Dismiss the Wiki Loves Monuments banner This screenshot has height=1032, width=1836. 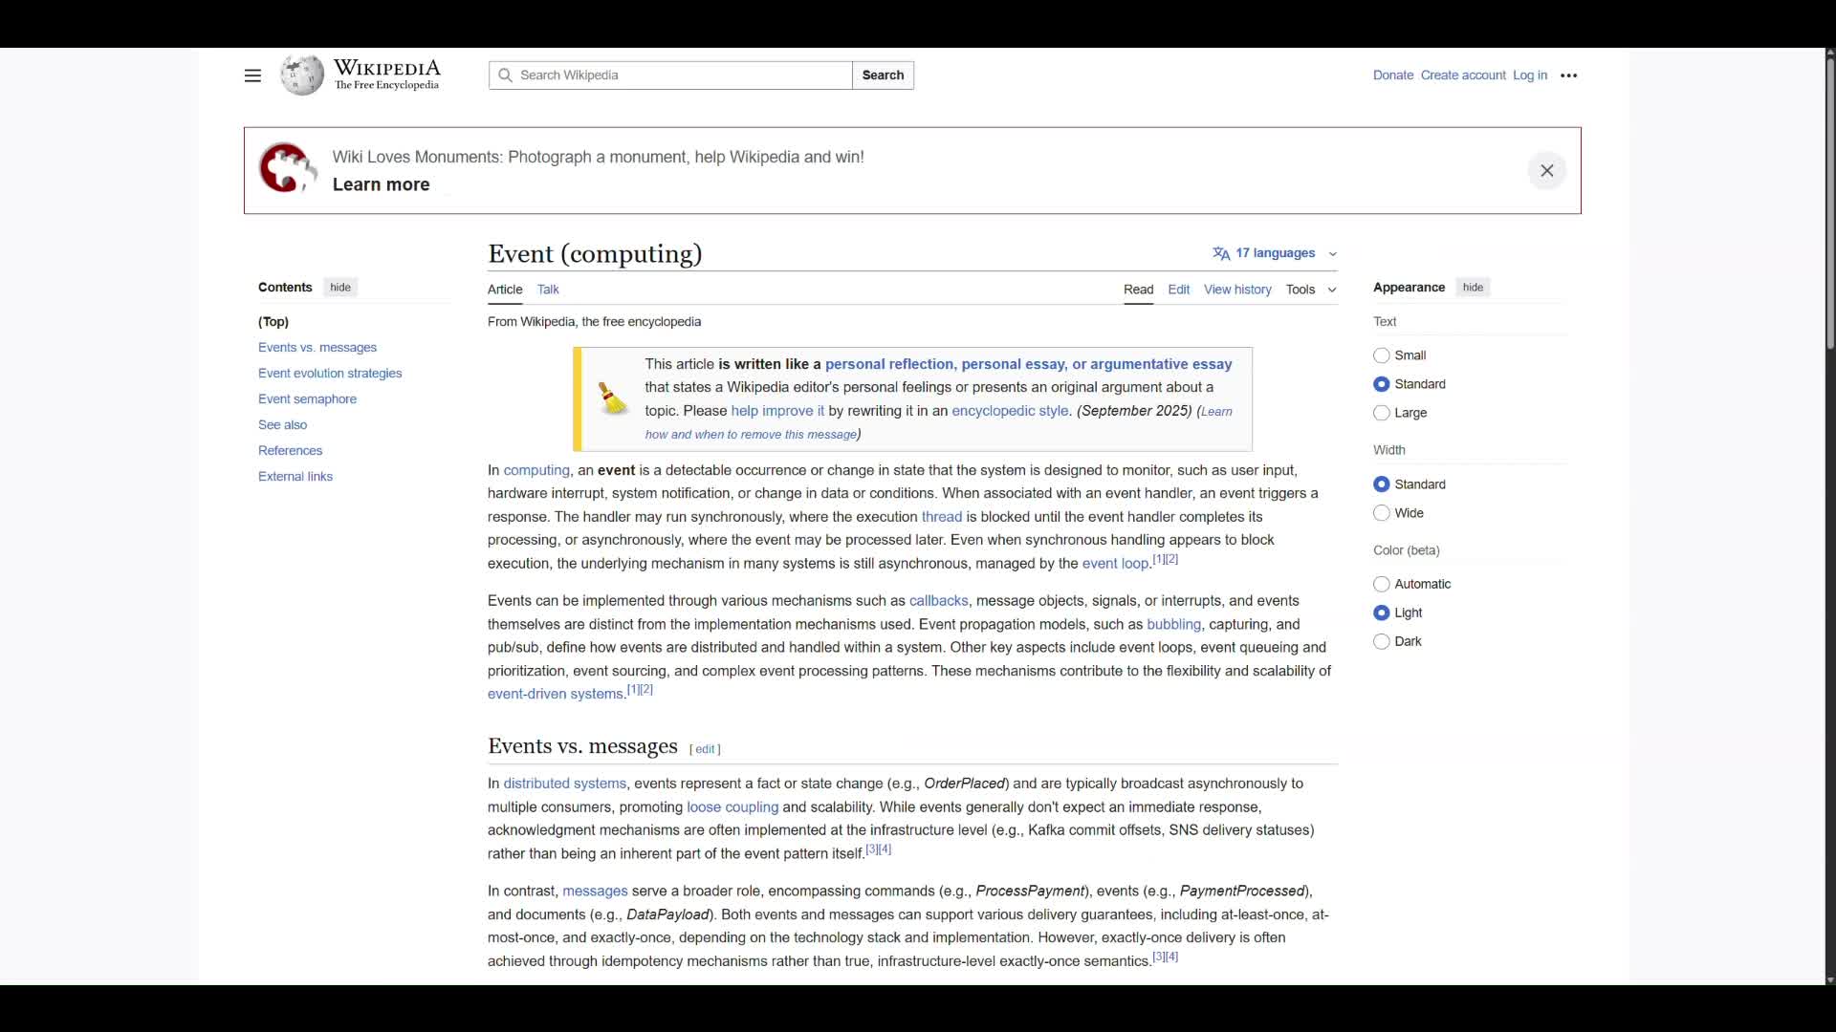1546,171
